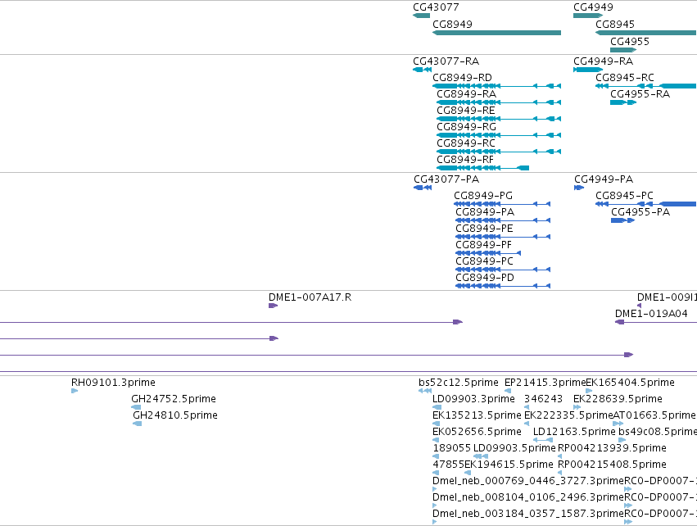The image size is (697, 526).
Task: Click the 346243 EST label
Action: tap(543, 399)
